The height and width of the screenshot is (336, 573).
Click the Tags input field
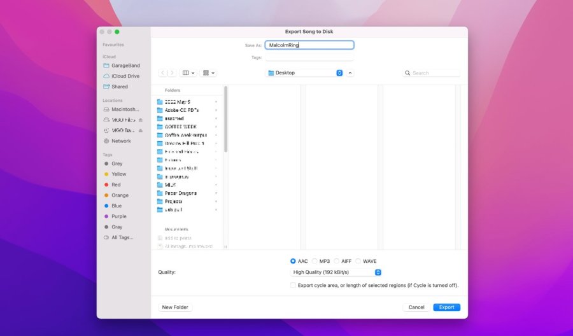point(309,57)
